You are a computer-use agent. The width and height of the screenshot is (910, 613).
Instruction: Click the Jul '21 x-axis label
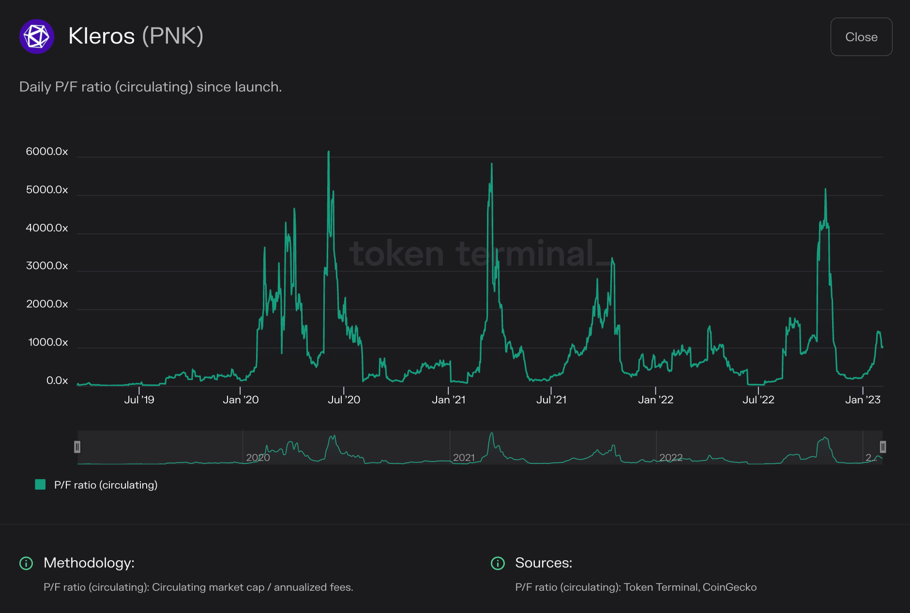point(551,400)
